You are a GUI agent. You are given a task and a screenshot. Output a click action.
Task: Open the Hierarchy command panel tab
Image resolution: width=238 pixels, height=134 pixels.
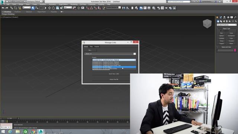click(225, 17)
